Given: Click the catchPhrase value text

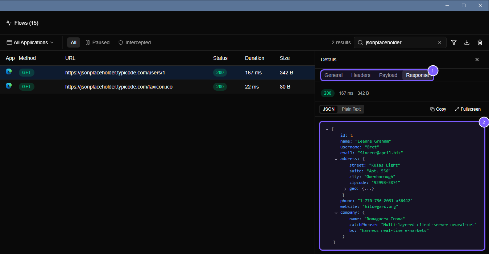Looking at the screenshot, I should (429, 225).
